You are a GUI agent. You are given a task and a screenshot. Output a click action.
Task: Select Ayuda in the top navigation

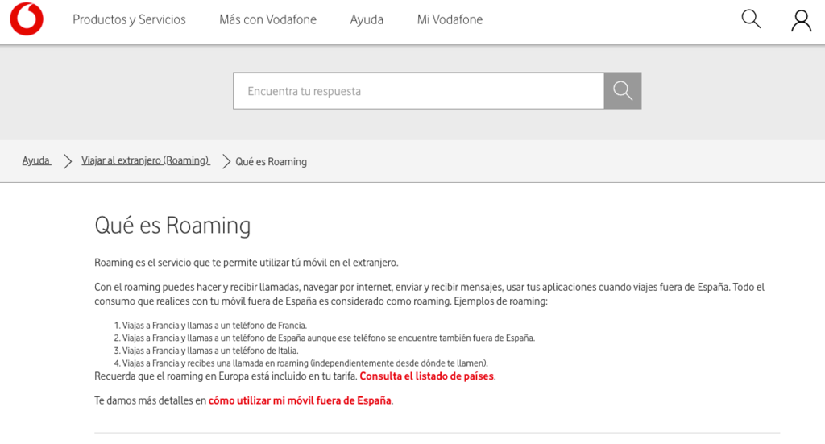367,20
